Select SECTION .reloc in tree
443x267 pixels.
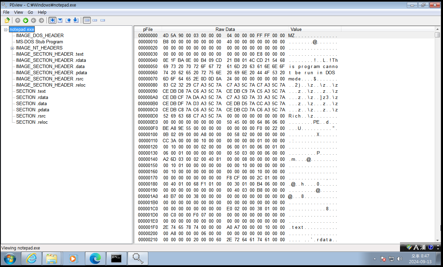tap(32, 122)
